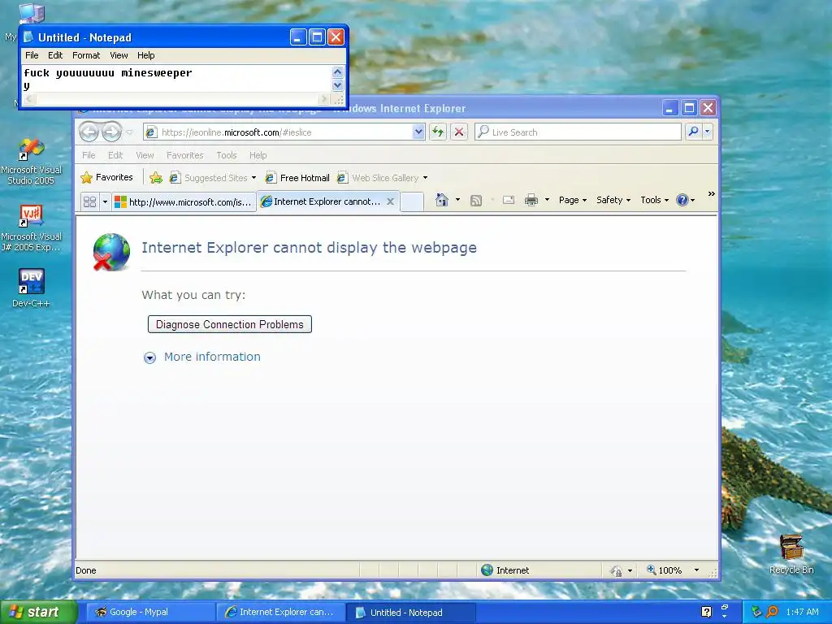The height and width of the screenshot is (624, 832).
Task: Click the Add to Favorites Bar icon
Action: (x=156, y=178)
